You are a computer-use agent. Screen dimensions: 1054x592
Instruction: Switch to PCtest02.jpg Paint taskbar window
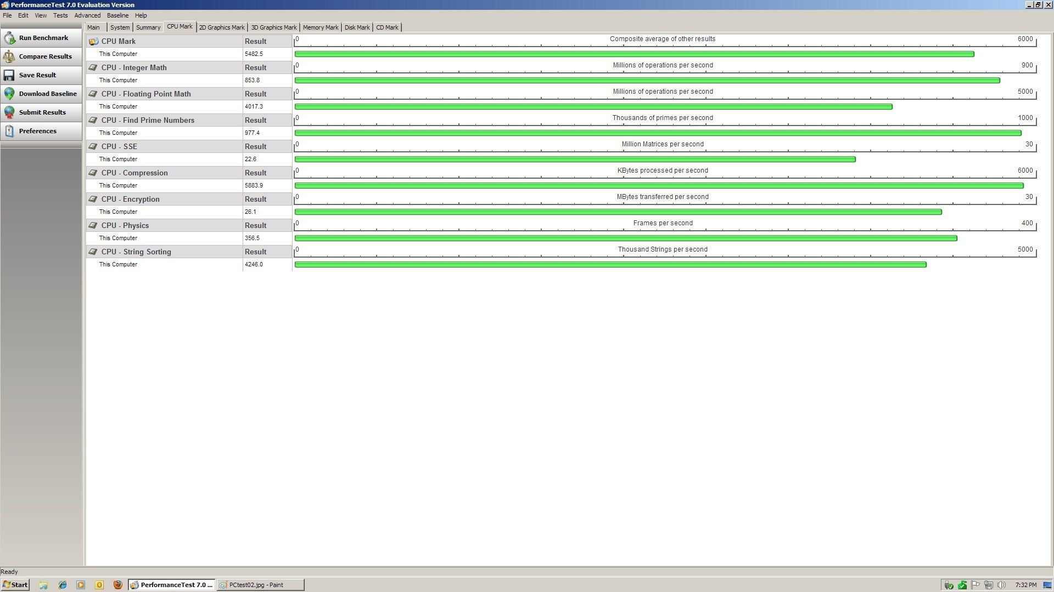click(260, 585)
